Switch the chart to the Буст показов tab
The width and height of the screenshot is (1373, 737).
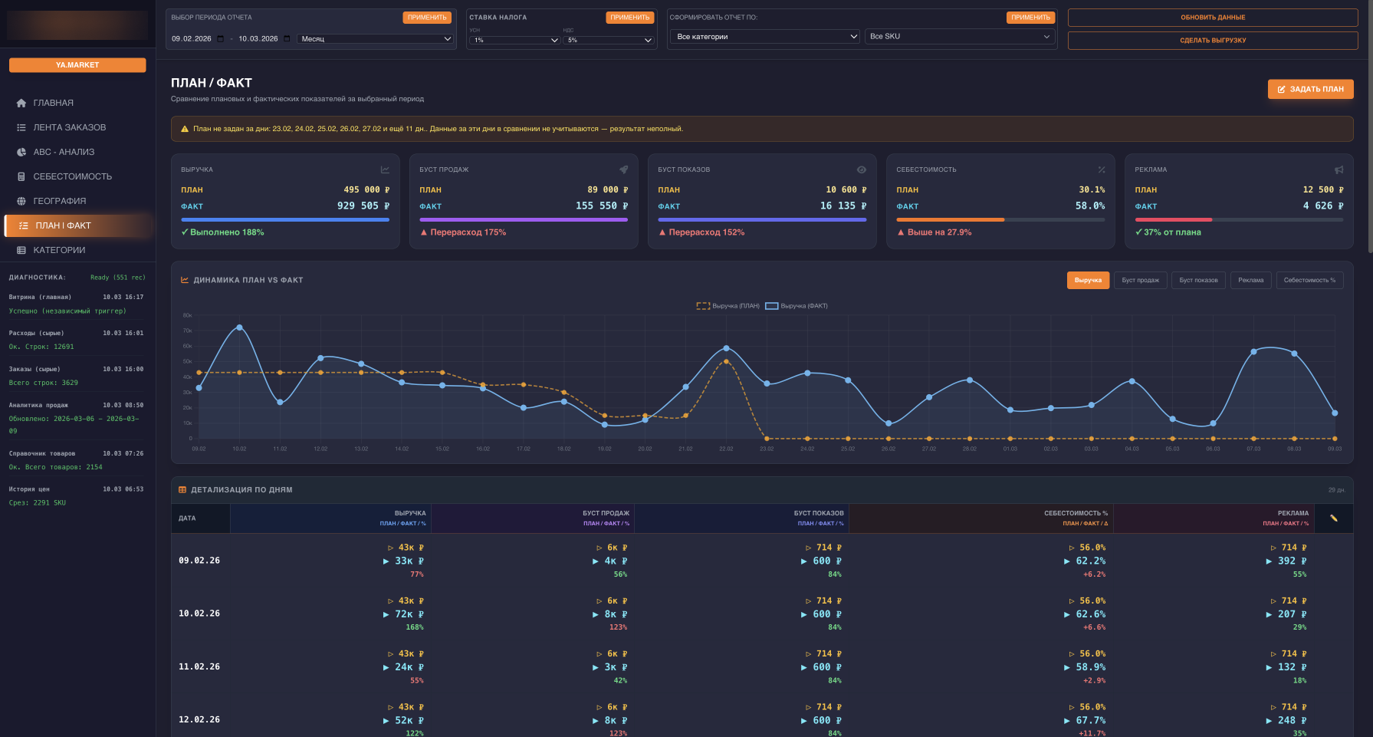[x=1198, y=281]
